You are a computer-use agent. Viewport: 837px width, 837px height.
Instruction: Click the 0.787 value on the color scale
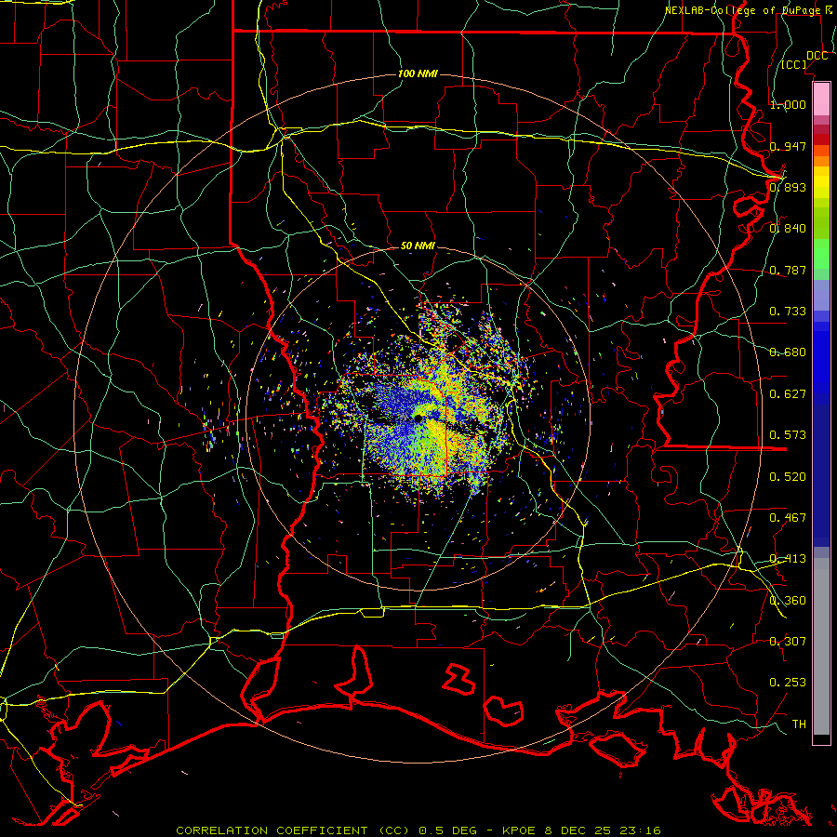point(788,270)
